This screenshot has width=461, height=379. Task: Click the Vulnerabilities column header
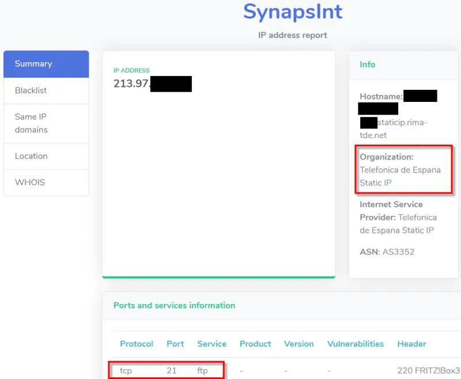pos(356,344)
